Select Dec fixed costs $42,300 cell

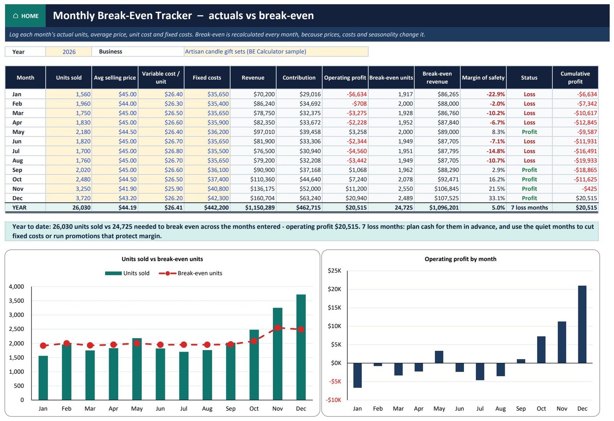click(207, 198)
